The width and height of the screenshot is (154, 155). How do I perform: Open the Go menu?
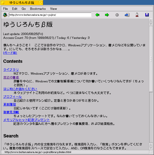[x=24, y=9]
